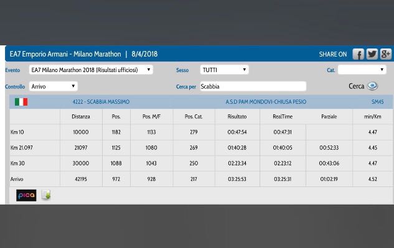Click Km 30 result 02:23:34

[x=237, y=163]
